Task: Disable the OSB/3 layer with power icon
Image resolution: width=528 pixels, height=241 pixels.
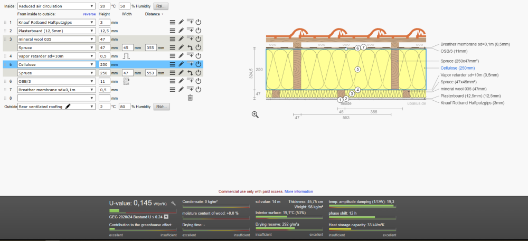Action: [199, 81]
